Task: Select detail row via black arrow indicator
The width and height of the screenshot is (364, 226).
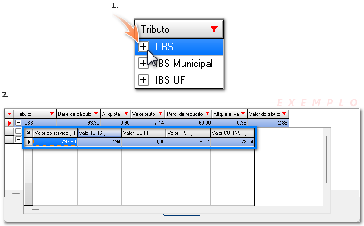Action: [29, 142]
